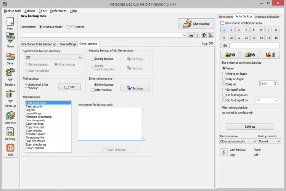Enable security backup During backup

93,59
